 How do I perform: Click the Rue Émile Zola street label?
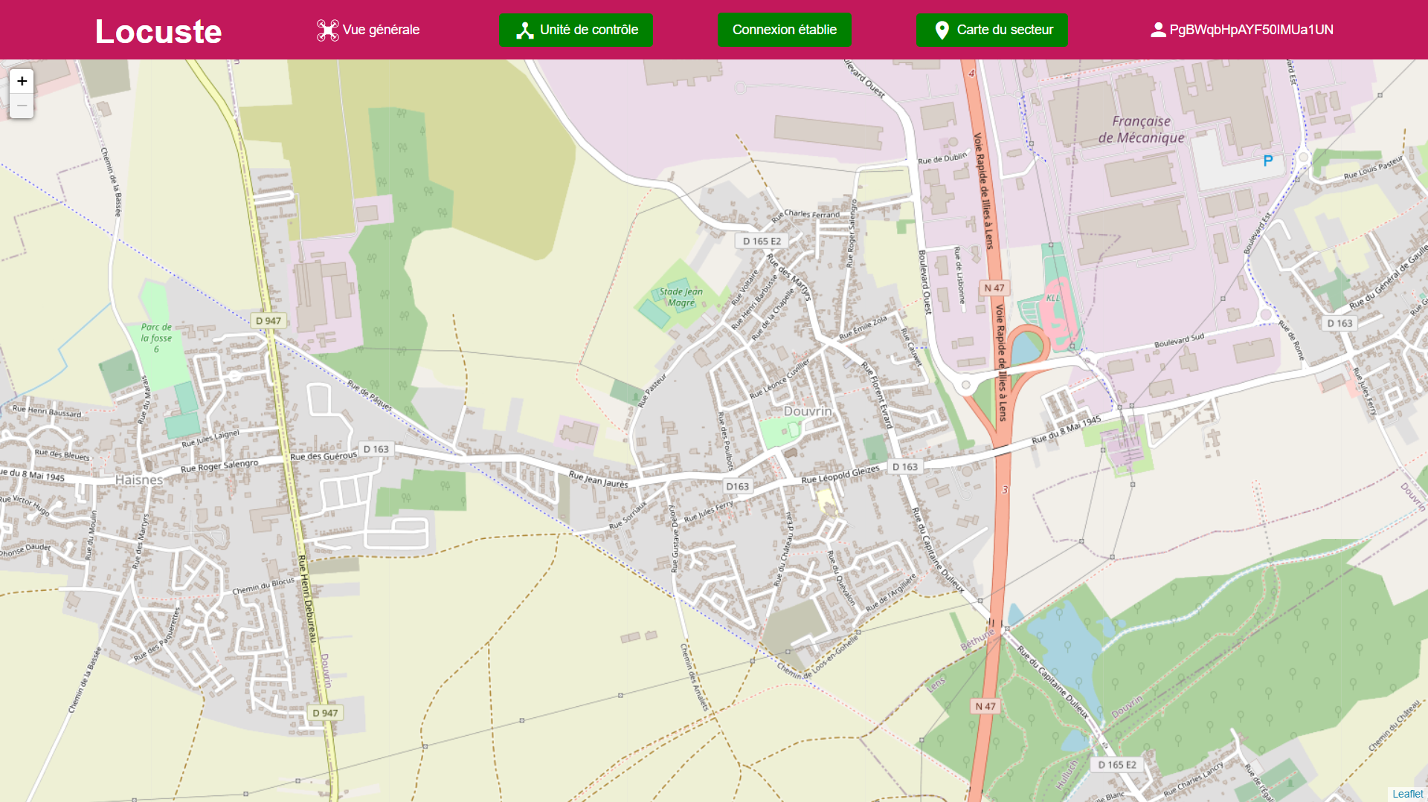click(863, 327)
